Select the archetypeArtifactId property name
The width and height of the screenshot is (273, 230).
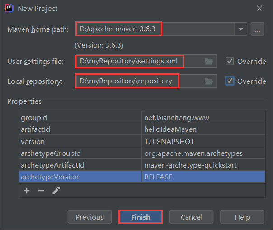pos(80,165)
